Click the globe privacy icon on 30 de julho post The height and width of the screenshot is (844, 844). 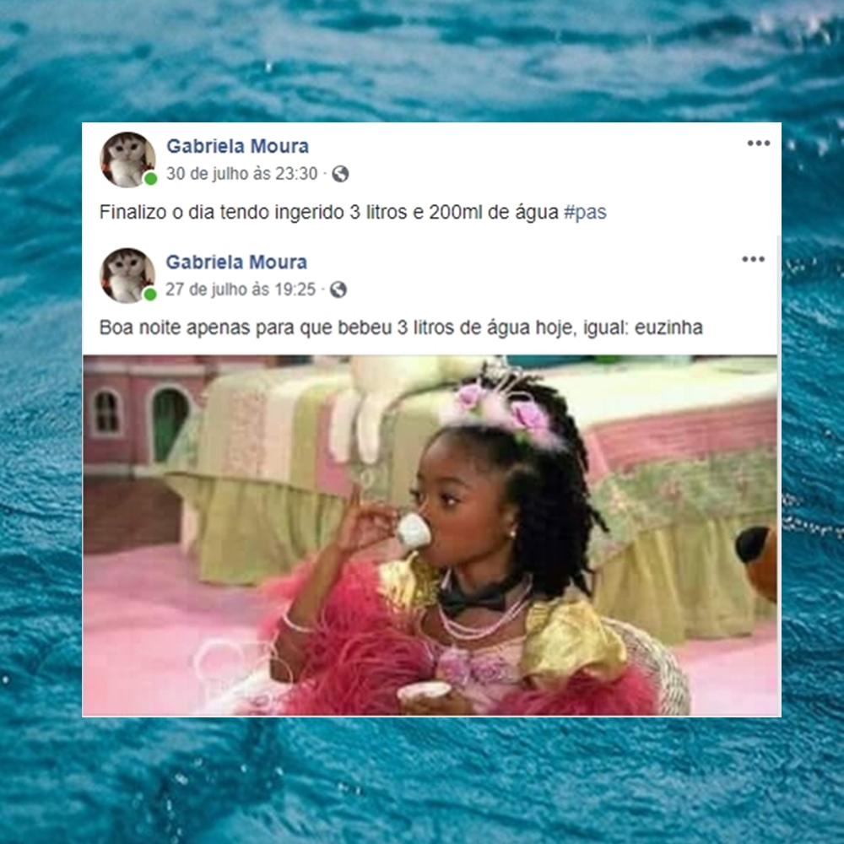[340, 174]
